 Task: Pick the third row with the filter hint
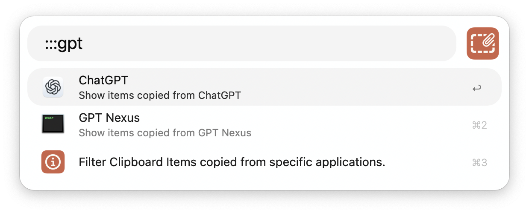click(x=264, y=162)
